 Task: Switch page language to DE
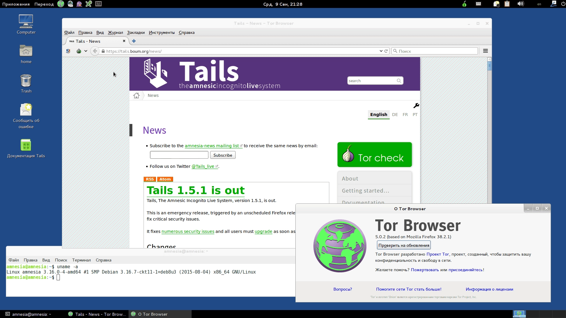point(395,115)
